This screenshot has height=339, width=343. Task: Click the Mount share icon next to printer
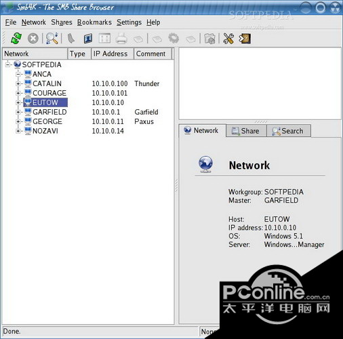coord(138,39)
